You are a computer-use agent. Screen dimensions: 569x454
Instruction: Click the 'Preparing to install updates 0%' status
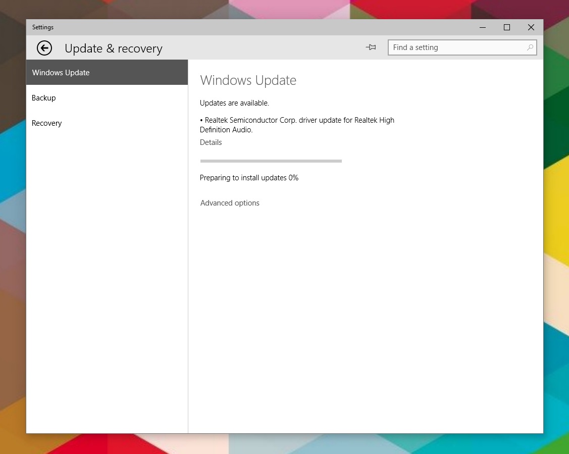[249, 178]
